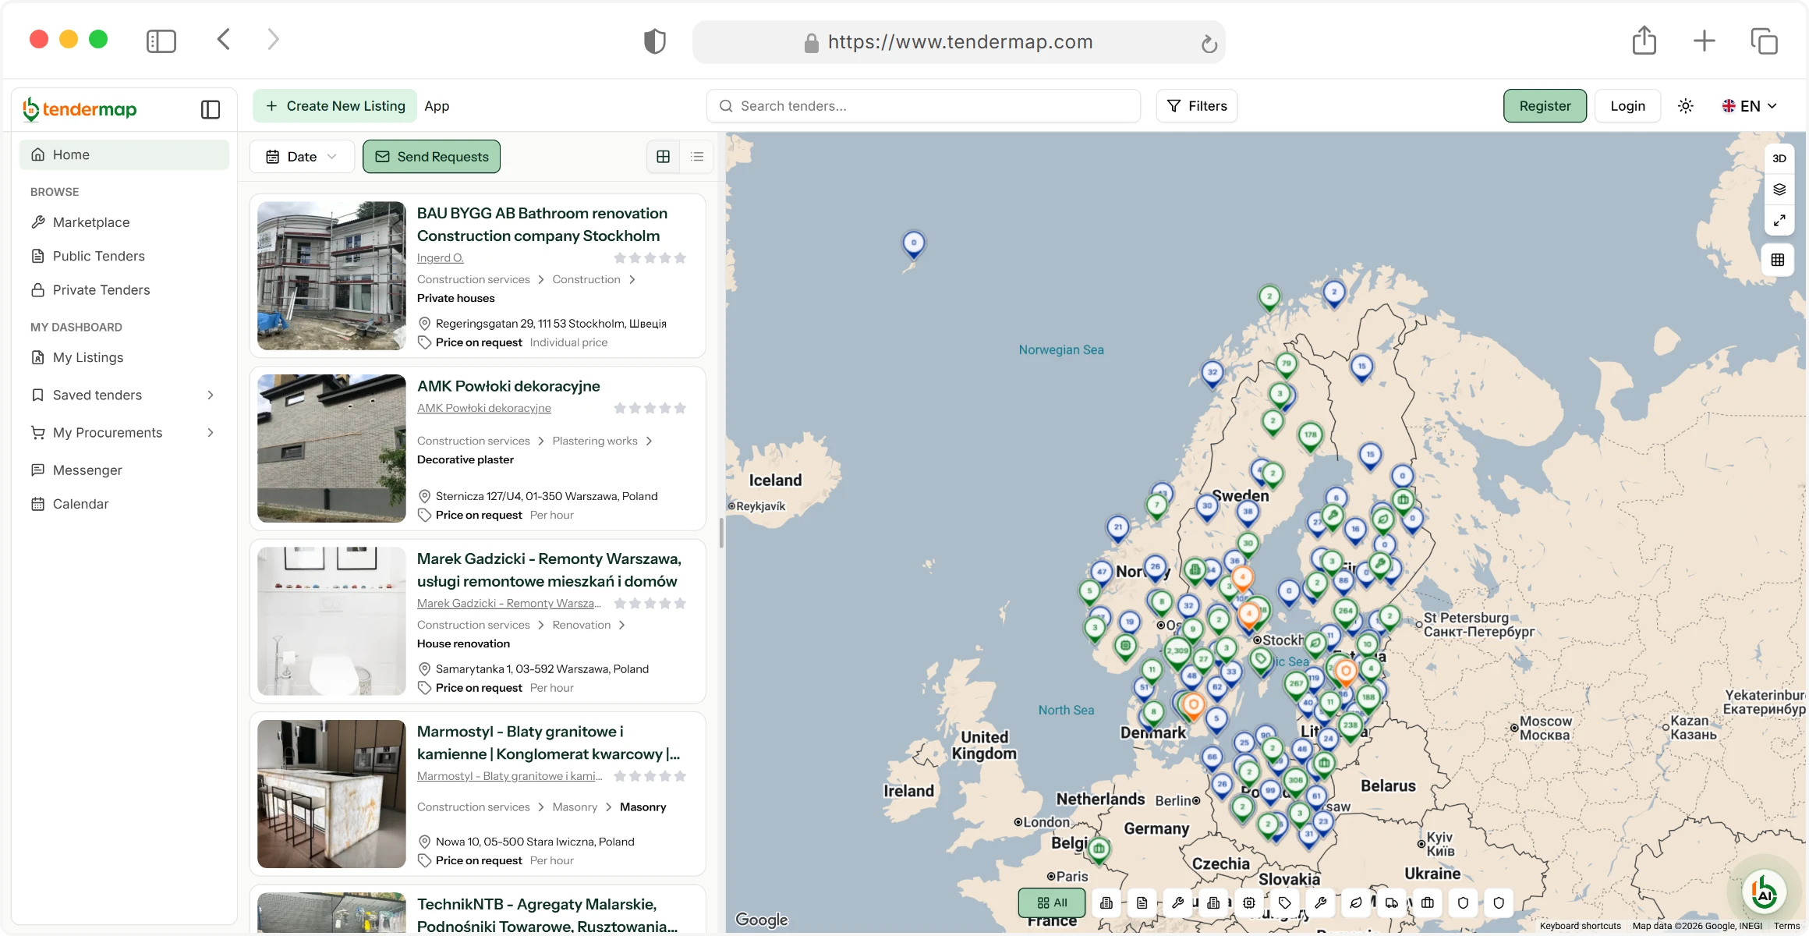Click the chevron after Renovation breadcrumb

tap(621, 626)
